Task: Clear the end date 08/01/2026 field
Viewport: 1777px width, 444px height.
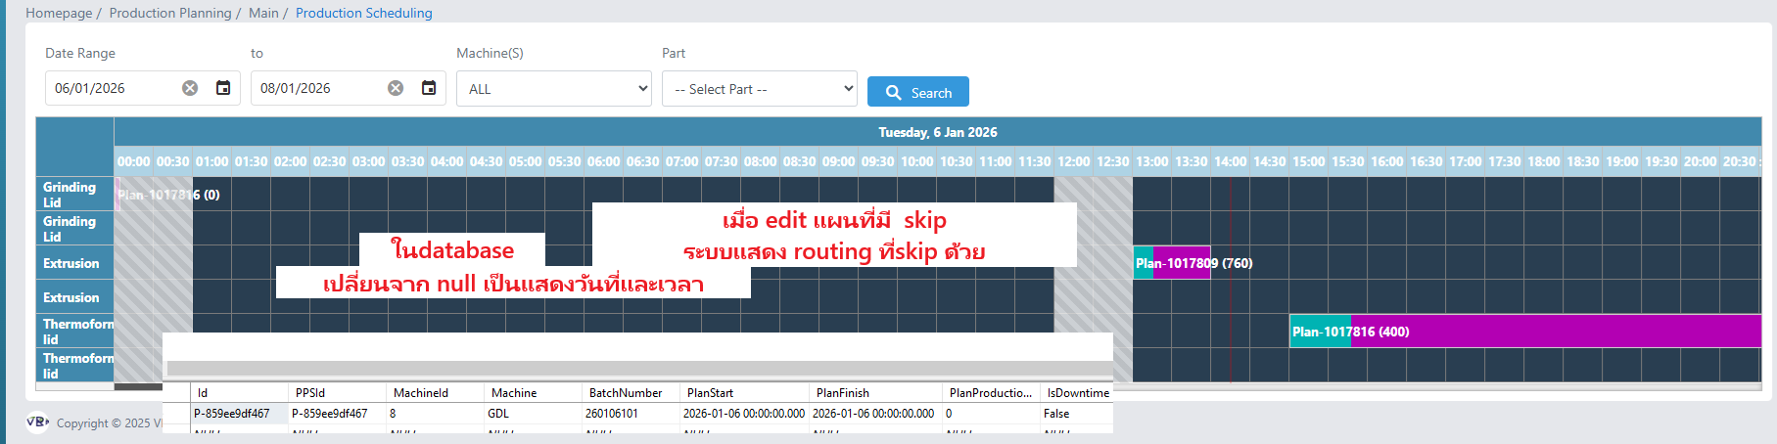Action: point(396,88)
